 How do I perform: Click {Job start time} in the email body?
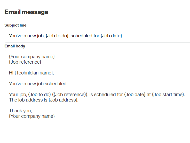(x=168, y=95)
